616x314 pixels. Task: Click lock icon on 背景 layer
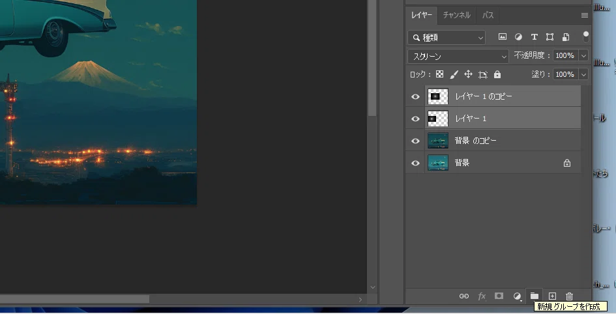pos(567,163)
